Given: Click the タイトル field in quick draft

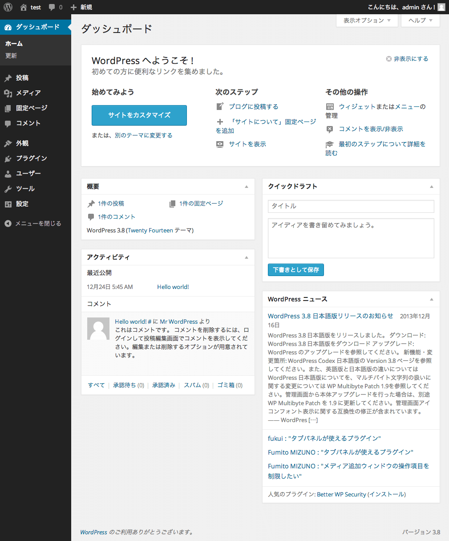Looking at the screenshot, I should [351, 206].
